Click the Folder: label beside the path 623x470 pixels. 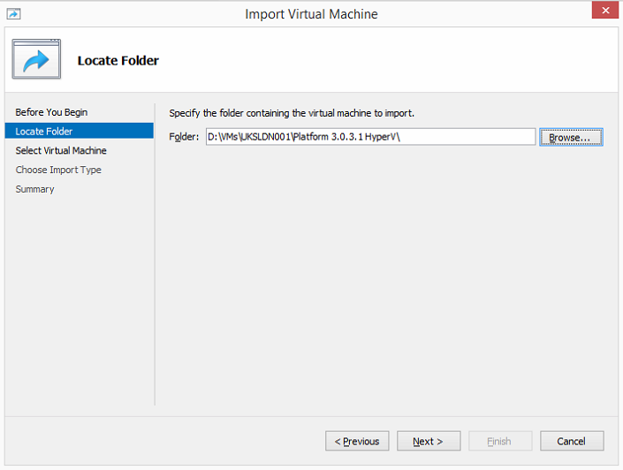pyautogui.click(x=184, y=137)
